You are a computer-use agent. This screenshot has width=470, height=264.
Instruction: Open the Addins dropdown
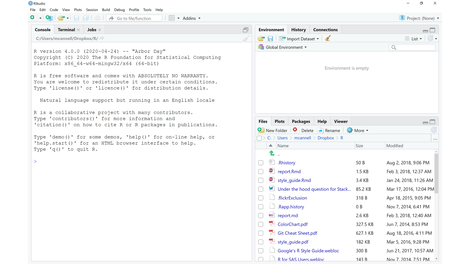pyautogui.click(x=192, y=18)
